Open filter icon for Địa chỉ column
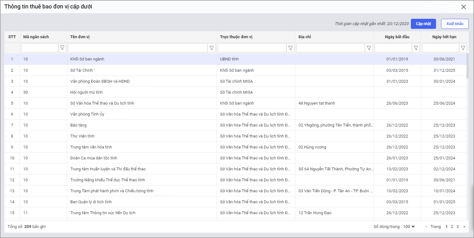The width and height of the screenshot is (474, 238). (x=369, y=48)
